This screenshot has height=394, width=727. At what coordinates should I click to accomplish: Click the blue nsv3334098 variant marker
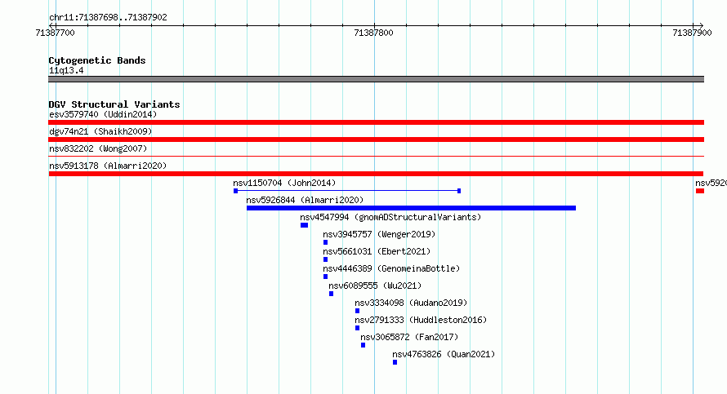coord(358,311)
